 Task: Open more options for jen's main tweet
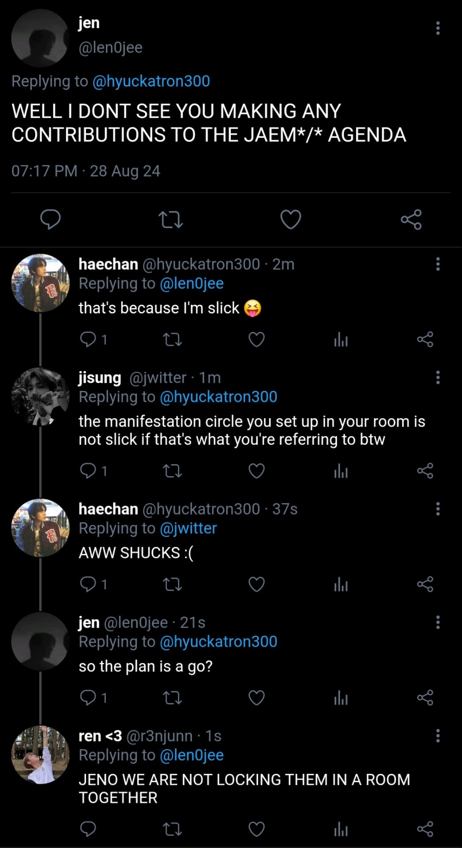438,28
